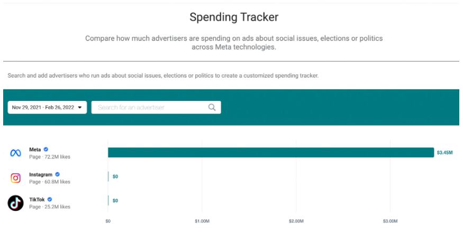Click the TikTok logo icon

[x=15, y=203]
